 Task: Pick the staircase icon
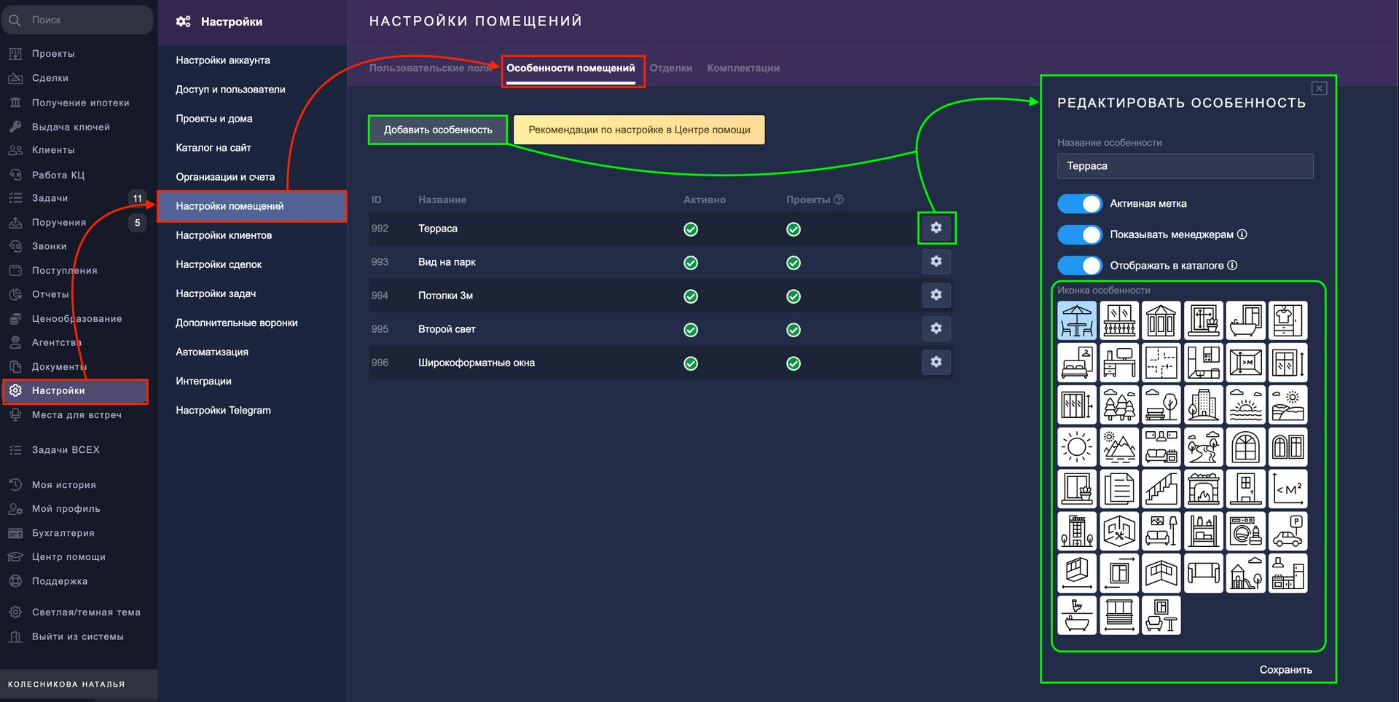coord(1161,489)
